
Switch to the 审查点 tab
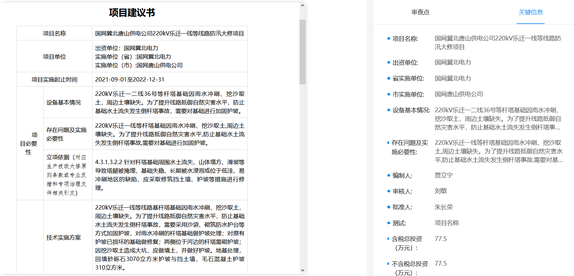420,13
